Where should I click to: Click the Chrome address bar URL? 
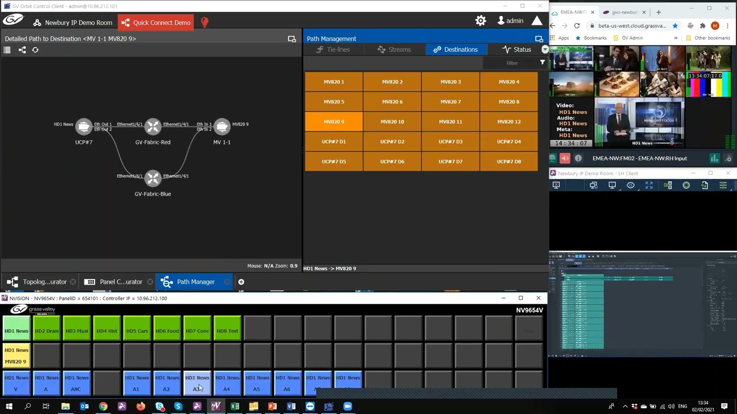632,26
